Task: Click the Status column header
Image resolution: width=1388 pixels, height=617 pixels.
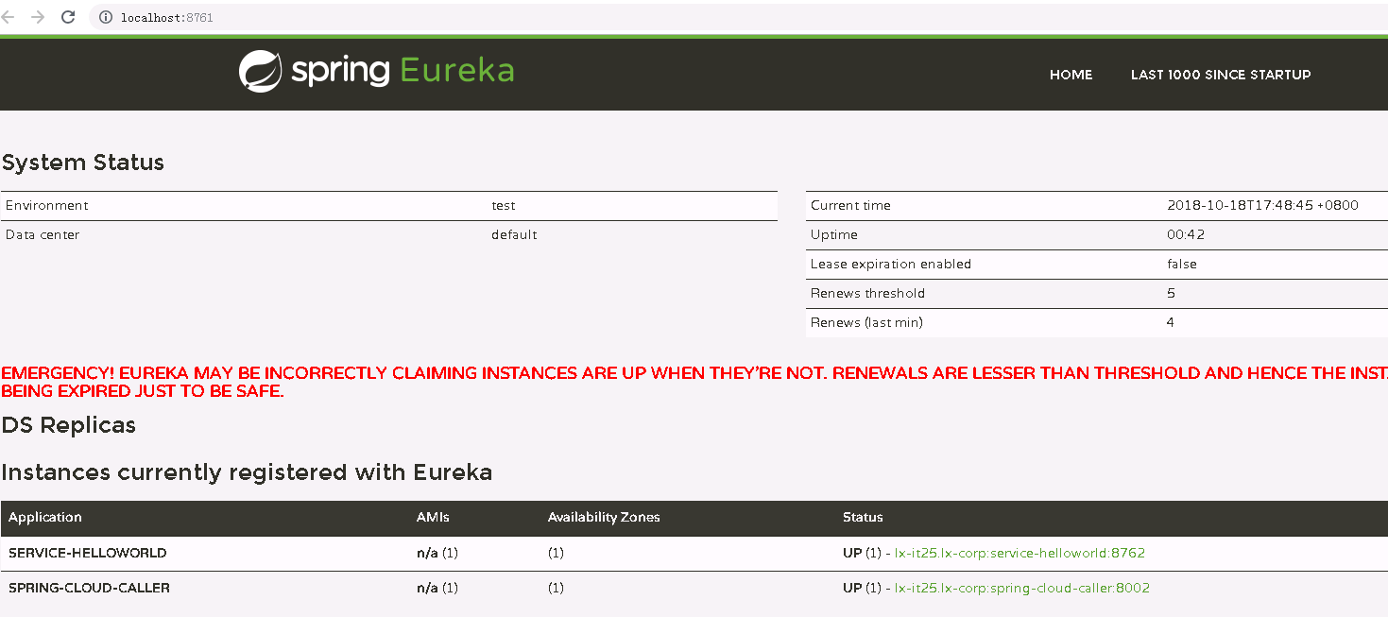Action: point(863,517)
